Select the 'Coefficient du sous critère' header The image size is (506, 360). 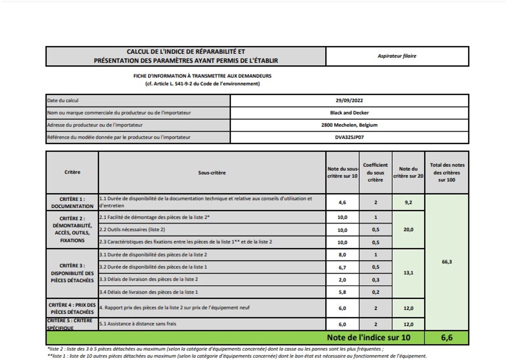pyautogui.click(x=375, y=173)
